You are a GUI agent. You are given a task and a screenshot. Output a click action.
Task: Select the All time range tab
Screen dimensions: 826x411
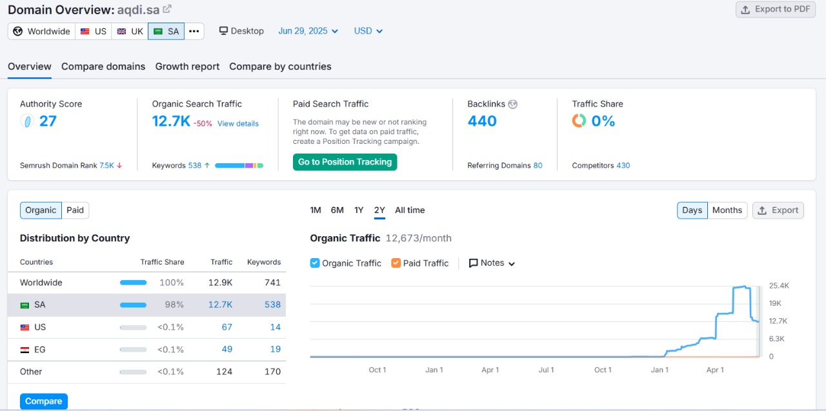coord(409,210)
